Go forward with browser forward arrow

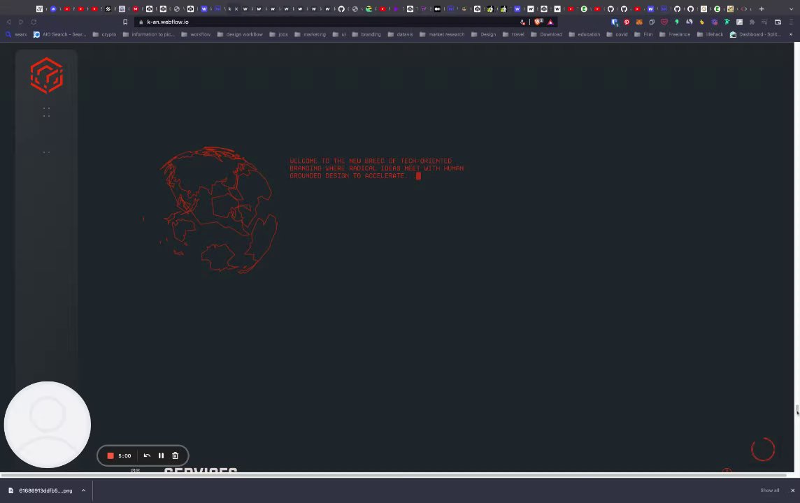pyautogui.click(x=21, y=22)
